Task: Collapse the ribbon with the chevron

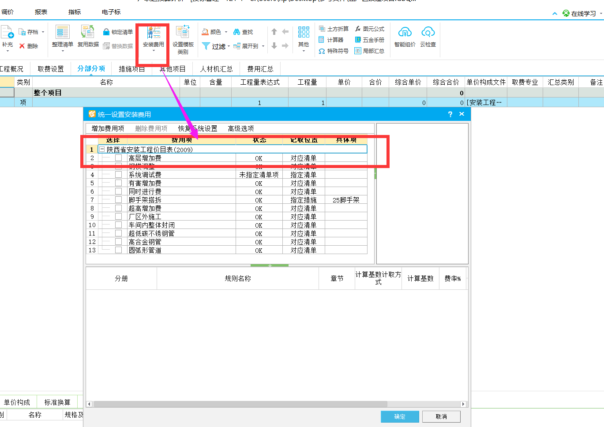Action: pos(555,14)
